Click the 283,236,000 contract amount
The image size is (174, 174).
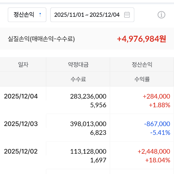88,96
